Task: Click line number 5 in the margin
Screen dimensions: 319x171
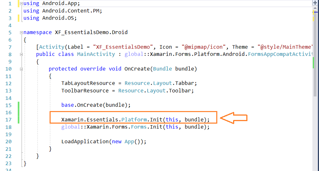Action: point(10,33)
